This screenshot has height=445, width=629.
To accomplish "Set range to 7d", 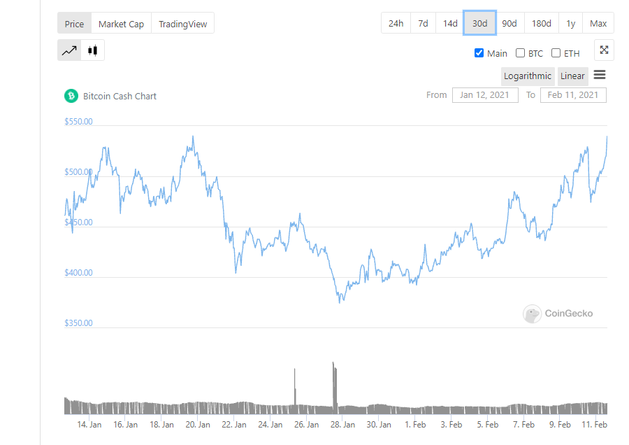I will pos(424,23).
